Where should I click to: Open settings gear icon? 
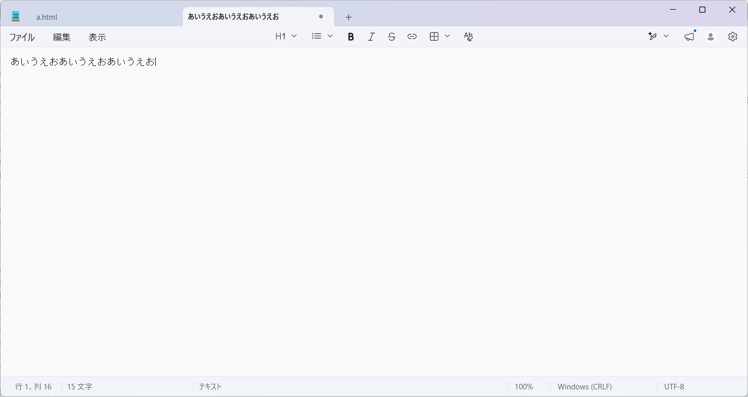click(x=732, y=37)
